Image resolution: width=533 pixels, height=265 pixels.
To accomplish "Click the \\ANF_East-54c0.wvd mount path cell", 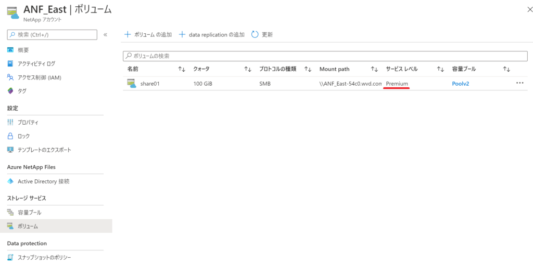I will (350, 84).
